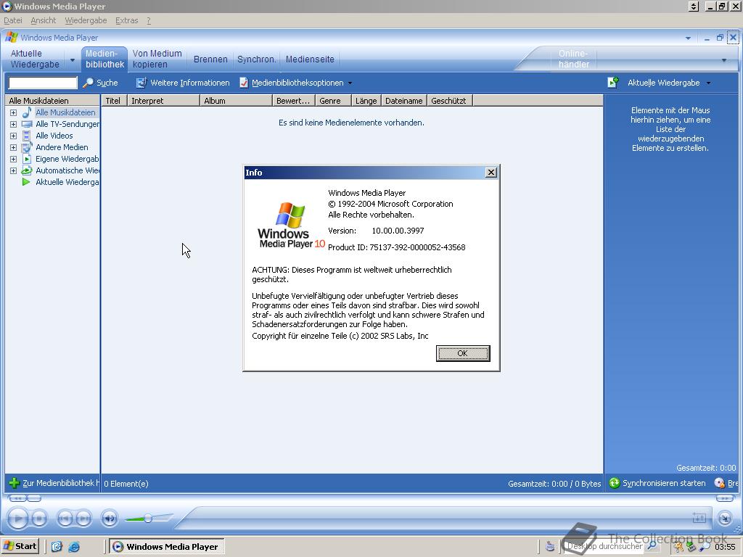Viewport: 743px width, 557px height.
Task: Expand the Alle TV-Sendungen tree node
Action: coord(13,124)
